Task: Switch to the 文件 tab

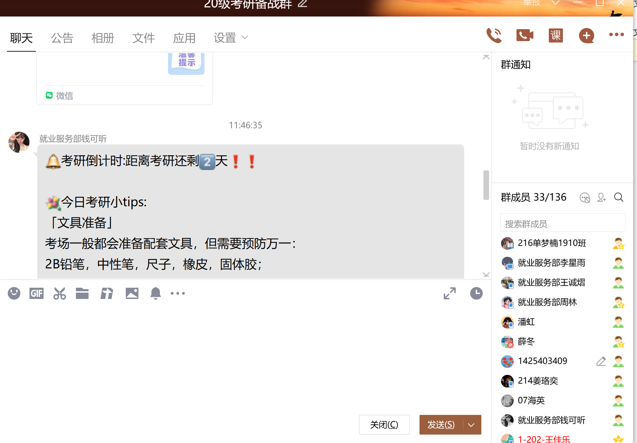Action: [x=143, y=38]
